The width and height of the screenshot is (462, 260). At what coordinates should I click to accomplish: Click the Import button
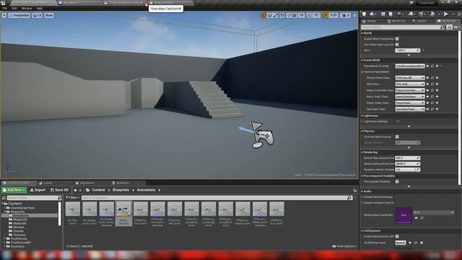tap(38, 190)
